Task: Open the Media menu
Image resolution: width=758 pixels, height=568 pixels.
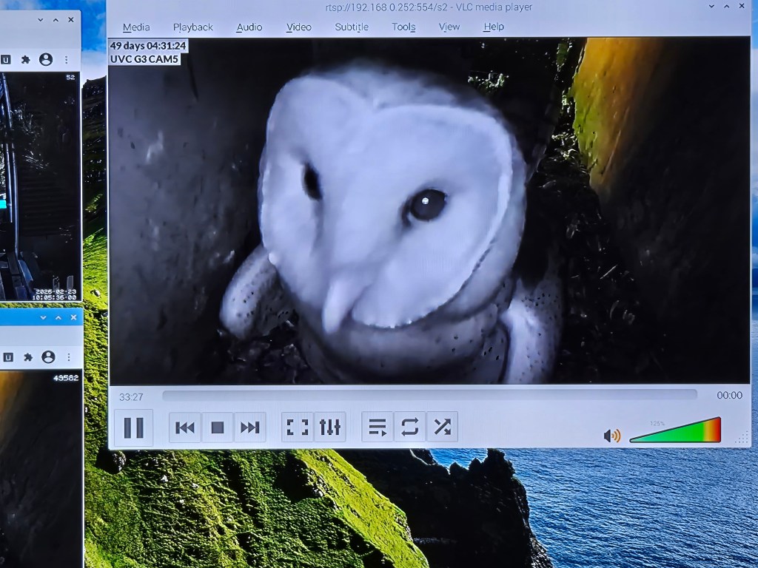Action: coord(136,27)
